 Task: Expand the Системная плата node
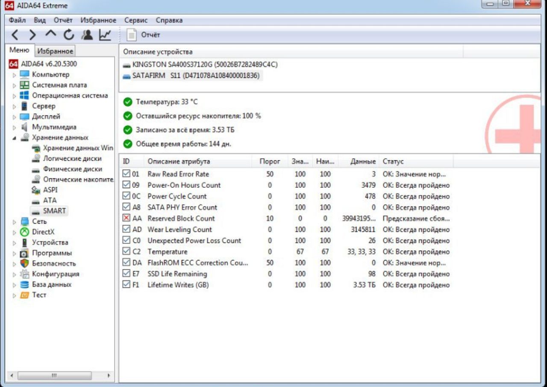click(x=14, y=85)
